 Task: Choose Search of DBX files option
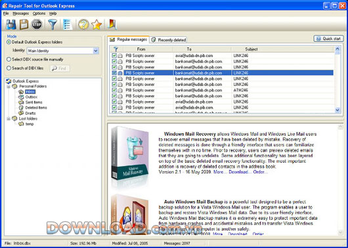pyautogui.click(x=9, y=68)
